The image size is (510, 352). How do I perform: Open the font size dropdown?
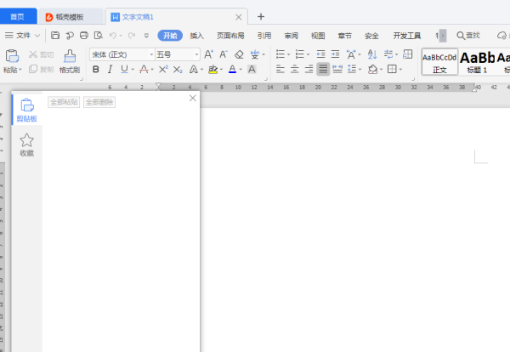[x=197, y=54]
